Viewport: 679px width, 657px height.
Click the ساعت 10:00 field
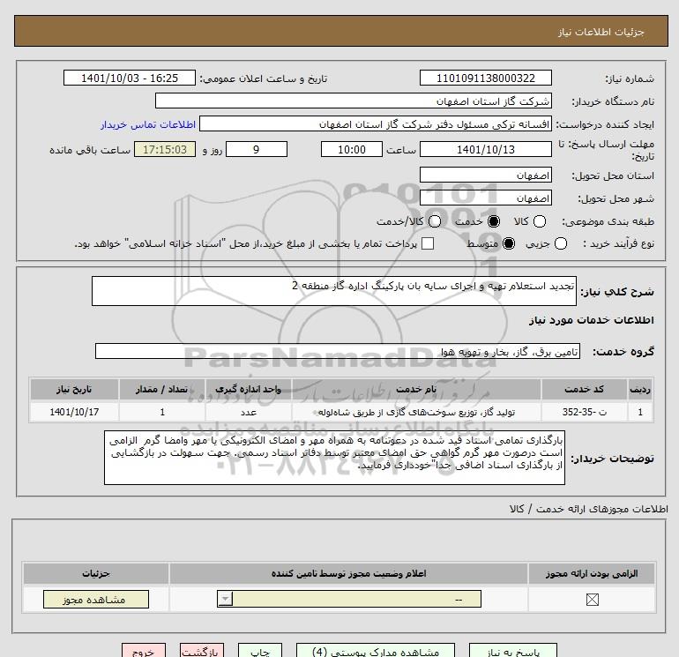click(x=352, y=149)
